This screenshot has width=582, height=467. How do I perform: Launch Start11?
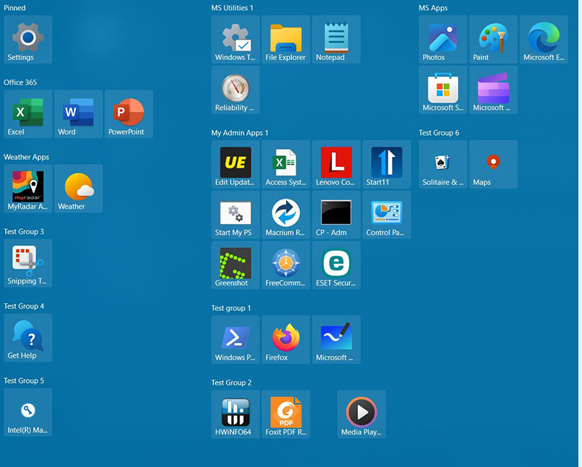click(x=387, y=164)
